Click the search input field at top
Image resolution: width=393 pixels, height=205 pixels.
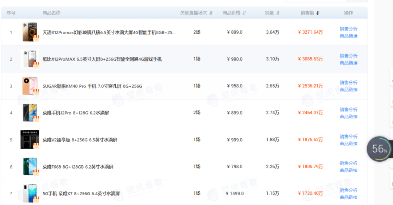click(317, 1)
